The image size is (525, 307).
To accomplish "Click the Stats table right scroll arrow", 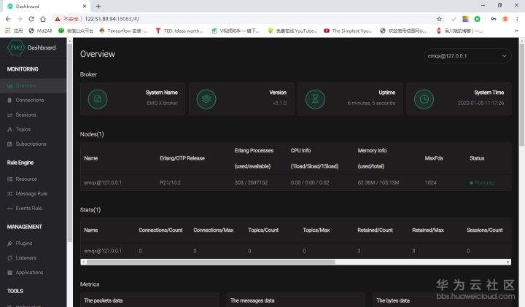I will click(x=508, y=262).
